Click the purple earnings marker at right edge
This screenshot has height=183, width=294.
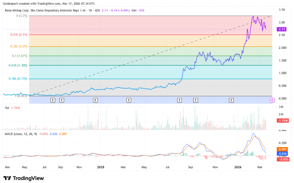click(271, 100)
